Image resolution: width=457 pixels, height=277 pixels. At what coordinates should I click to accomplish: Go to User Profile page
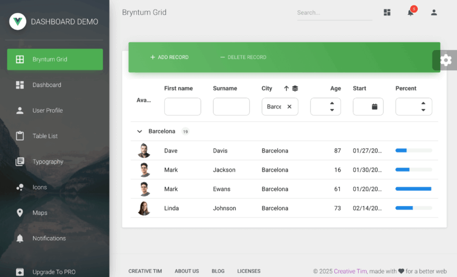[55, 110]
